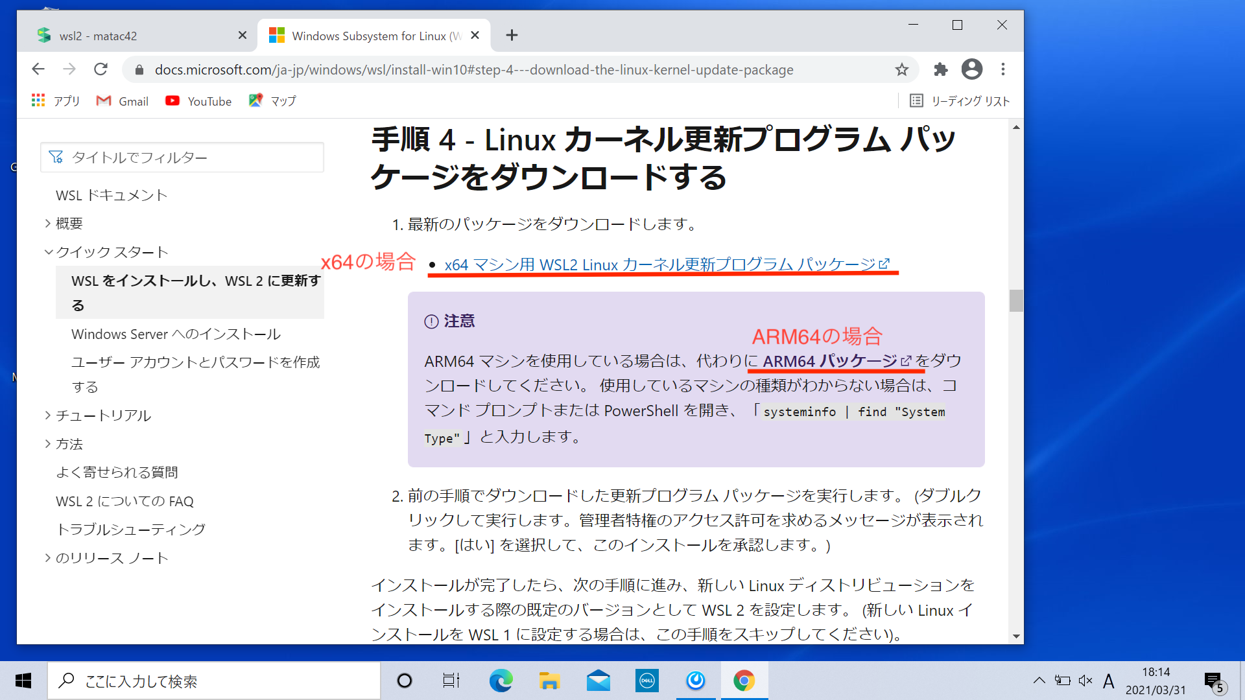Open ユーザー アカウントとパスワードを作成する page
Screen dimensions: 1245x700
tap(196, 374)
